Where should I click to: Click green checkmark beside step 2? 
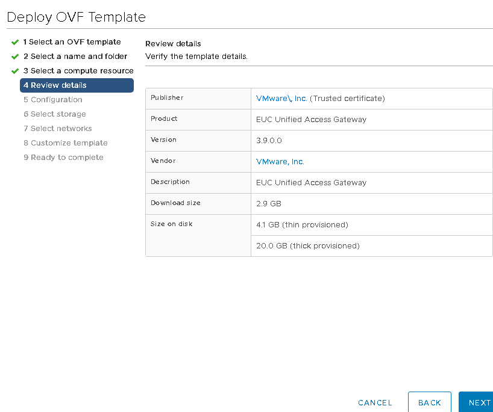point(15,57)
